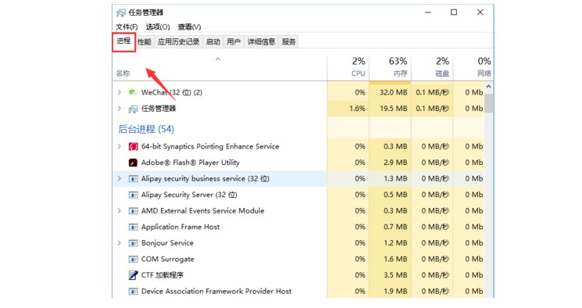Click the Alipay Security Server icon
This screenshot has height=308, width=582.
tap(133, 195)
